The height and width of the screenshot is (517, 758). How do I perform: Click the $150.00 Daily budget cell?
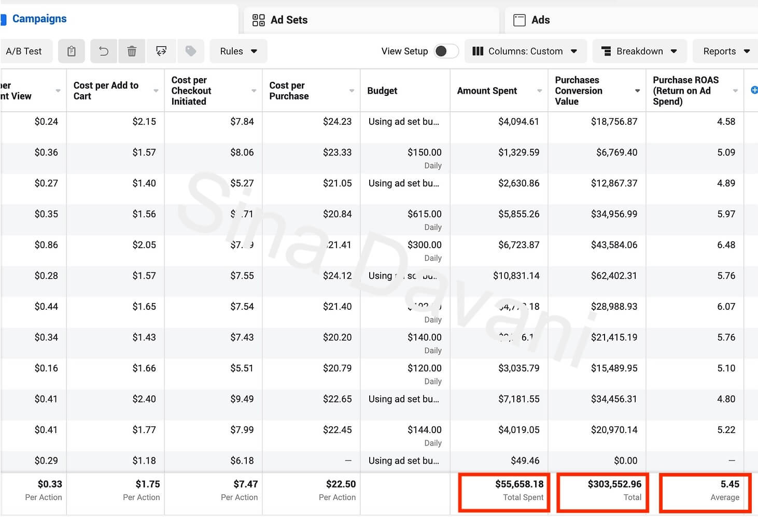click(424, 158)
